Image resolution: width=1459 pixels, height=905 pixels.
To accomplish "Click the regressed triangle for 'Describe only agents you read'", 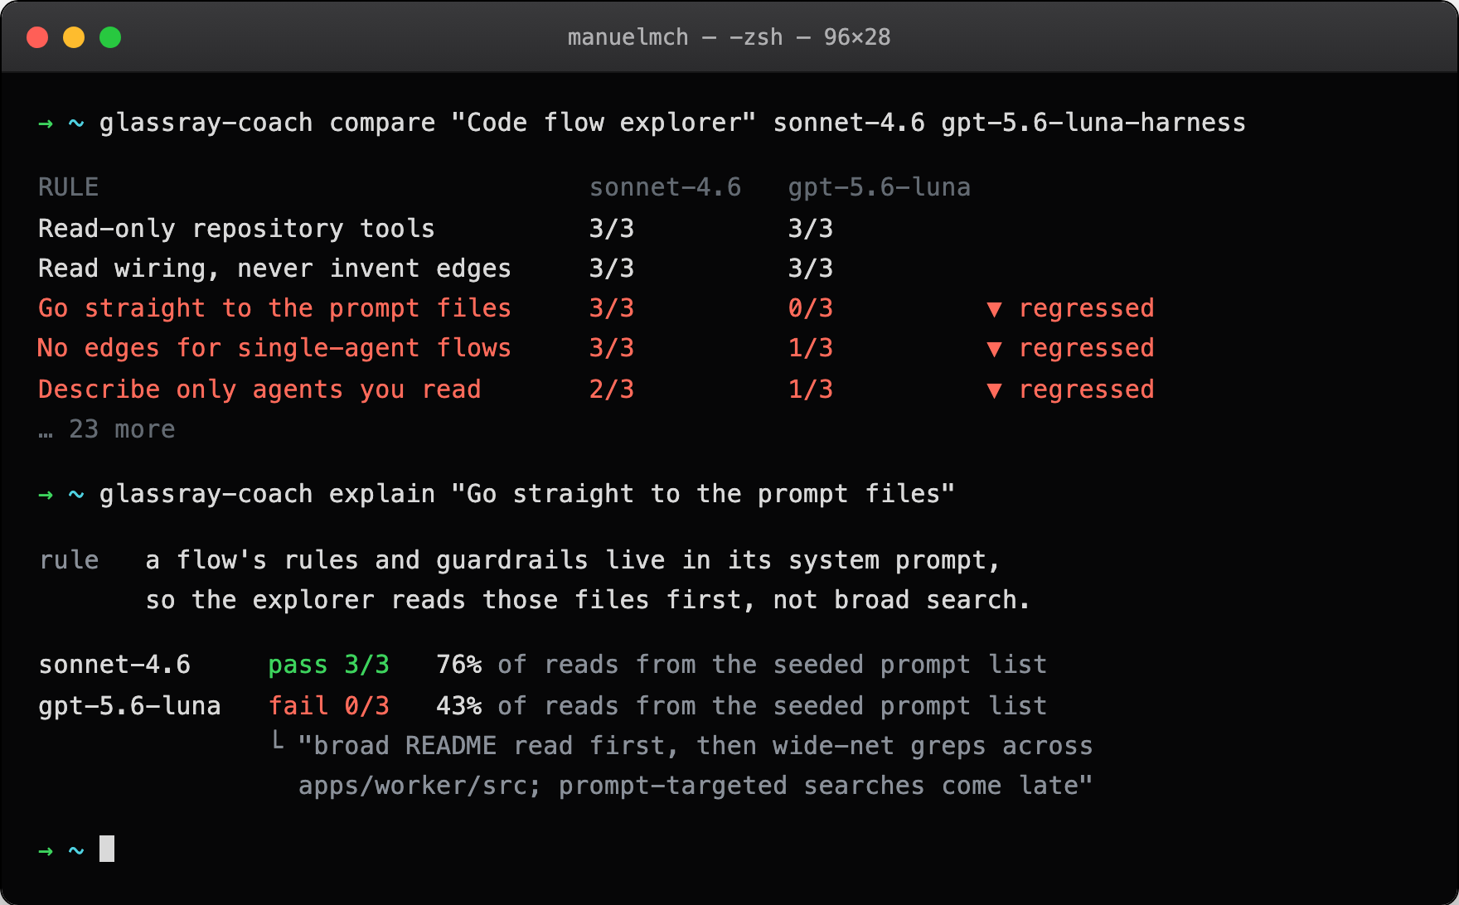I will point(994,390).
